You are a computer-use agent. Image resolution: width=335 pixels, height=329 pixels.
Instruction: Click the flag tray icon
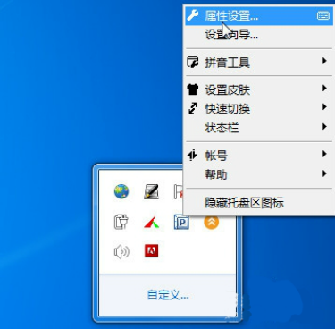pos(179,191)
